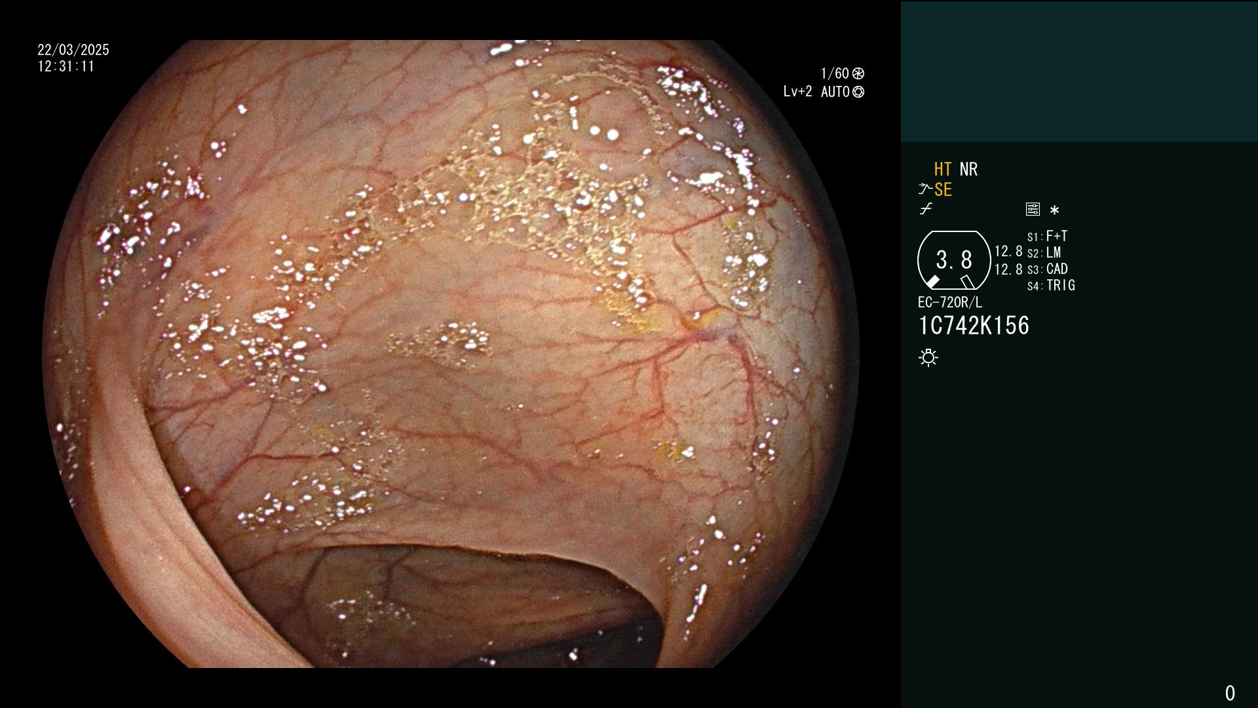Click the counter value 0 at bottom right
This screenshot has width=1258, height=708.
[x=1230, y=693]
